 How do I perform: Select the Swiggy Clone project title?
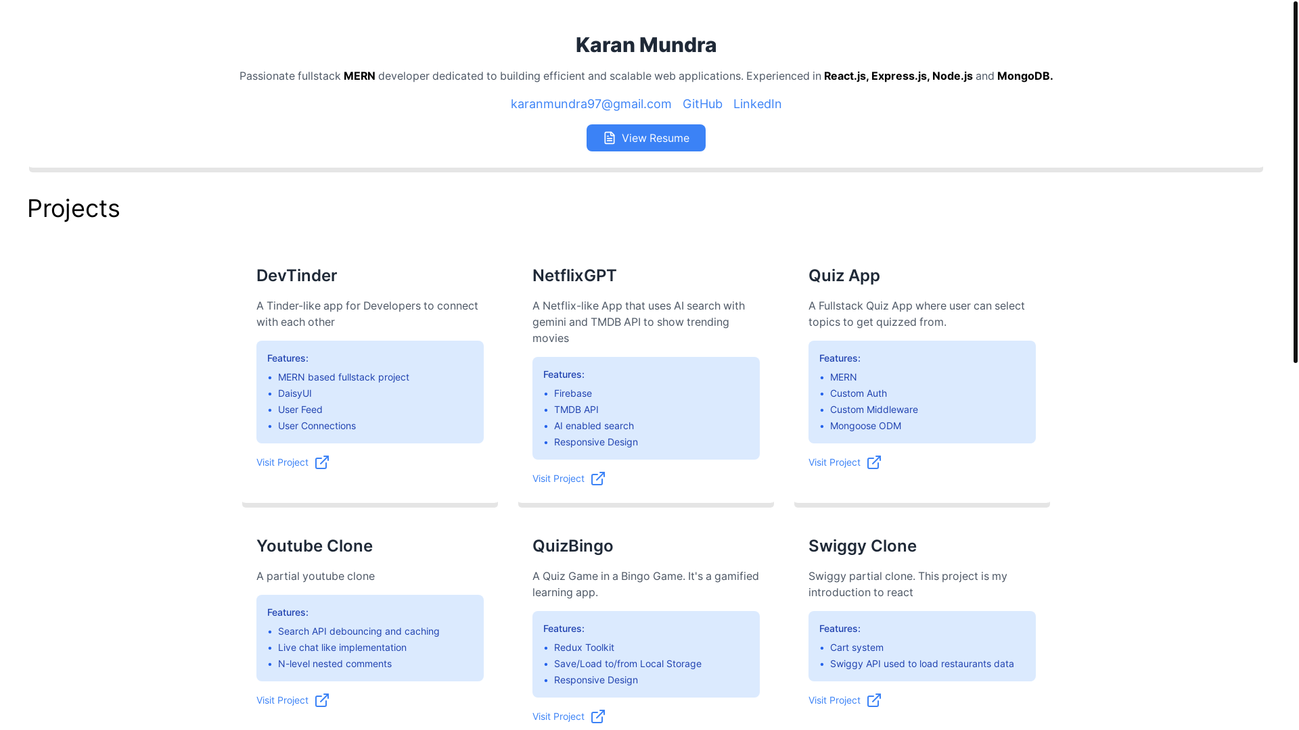tap(863, 546)
